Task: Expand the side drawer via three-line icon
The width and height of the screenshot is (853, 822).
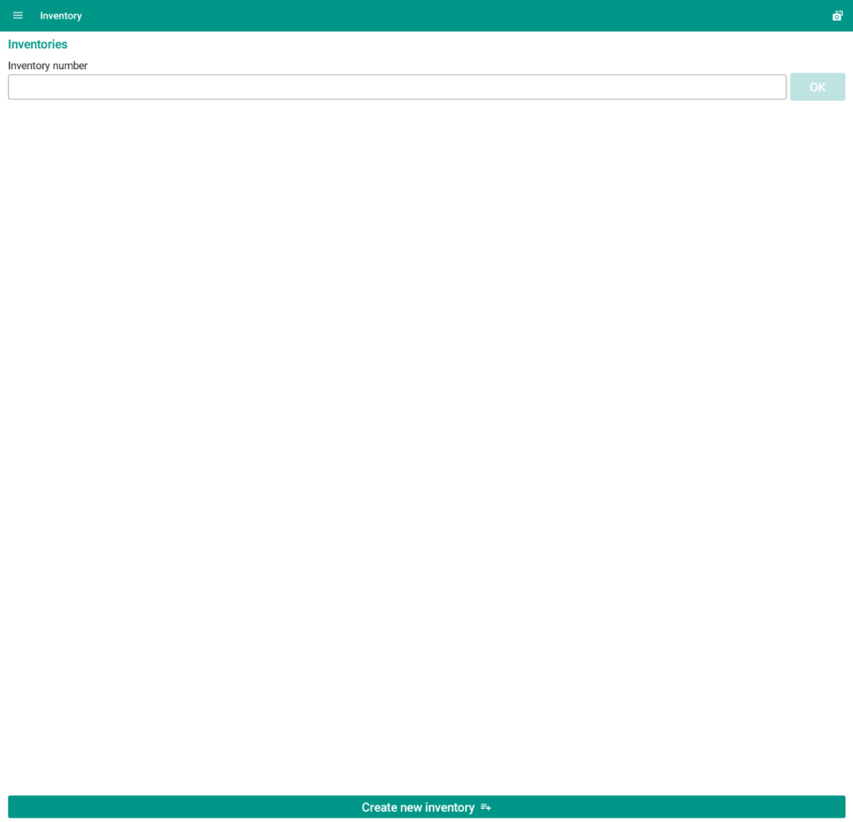Action: tap(17, 16)
